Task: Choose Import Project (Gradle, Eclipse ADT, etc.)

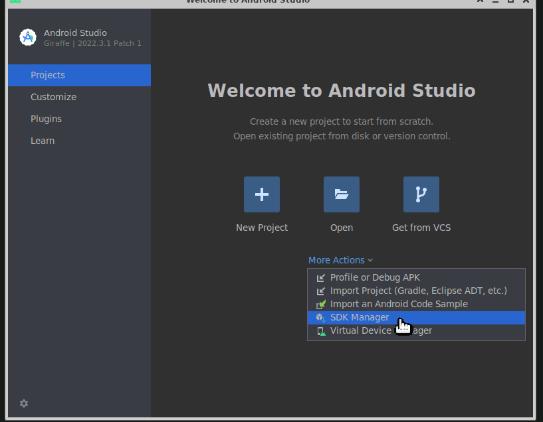Action: 416,291
